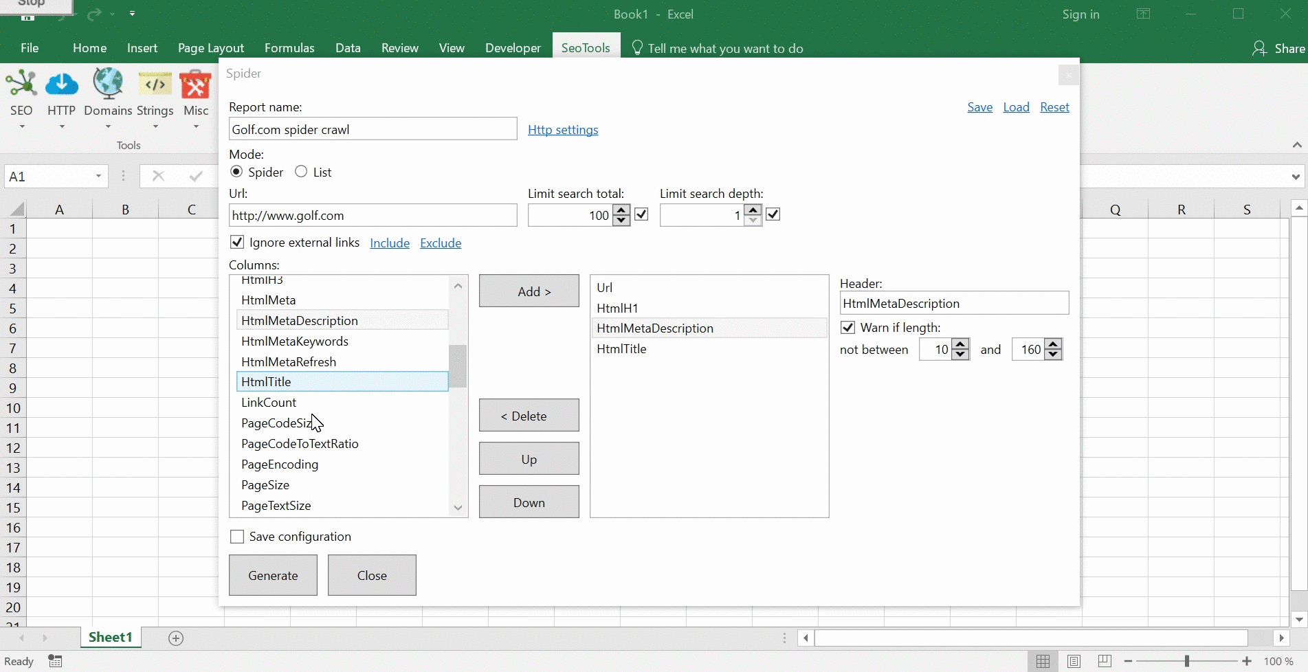Select the List mode radio button
This screenshot has width=1308, height=672.
point(301,172)
